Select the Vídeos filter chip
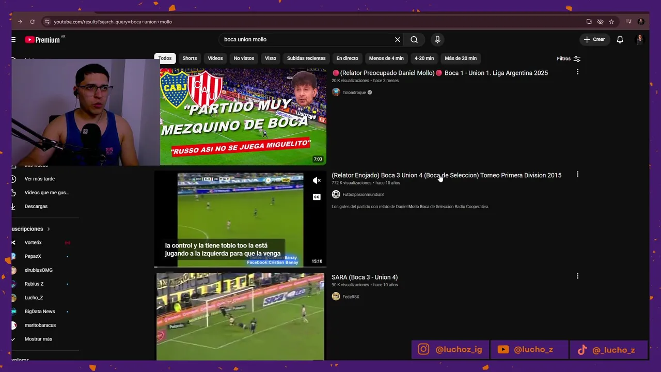661x372 pixels. [215, 58]
